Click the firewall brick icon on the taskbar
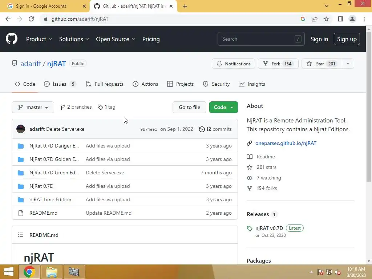Viewport: 372px width, 279px height. pyautogui.click(x=74, y=272)
